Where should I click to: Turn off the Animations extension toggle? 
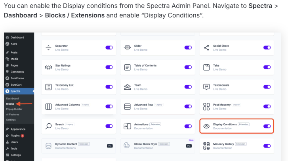(188, 126)
